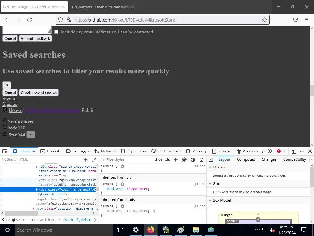Add a new CSS rule
Screen dimensions: 314x236
176,160
